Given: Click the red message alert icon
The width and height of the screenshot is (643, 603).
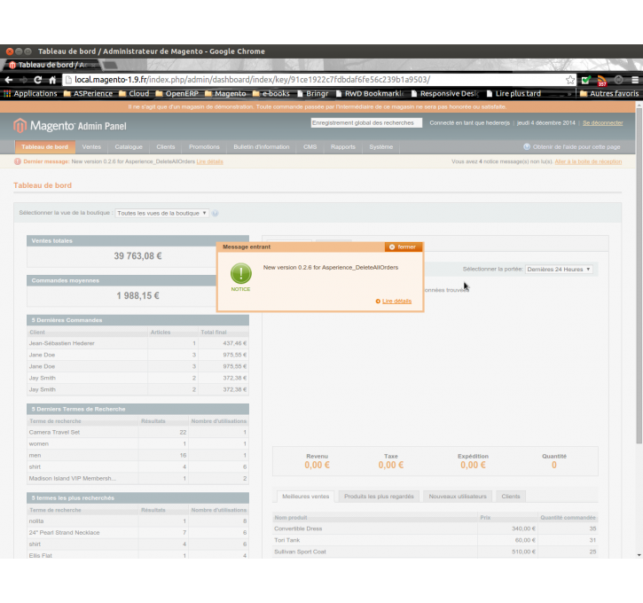Looking at the screenshot, I should (17, 161).
